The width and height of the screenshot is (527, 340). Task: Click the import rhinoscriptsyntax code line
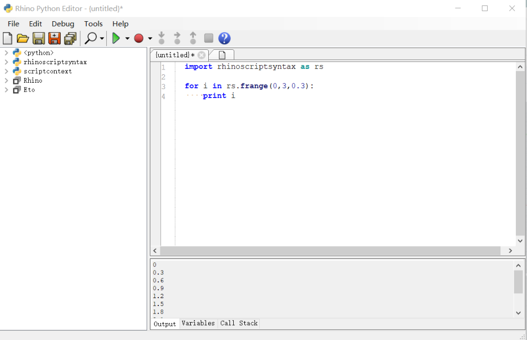pyautogui.click(x=254, y=67)
